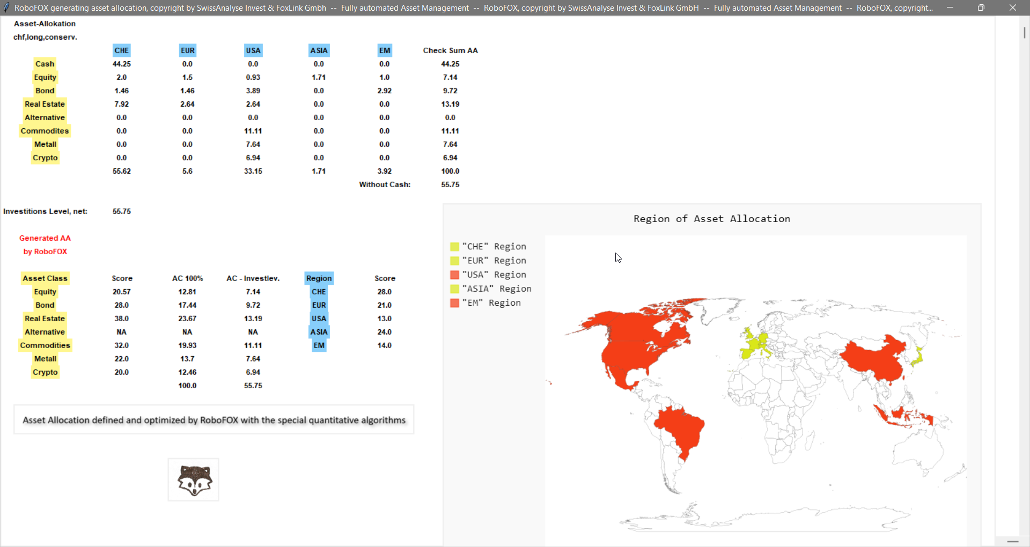1030x547 pixels.
Task: Click the Region of Asset Allocation chart title
Action: click(712, 219)
